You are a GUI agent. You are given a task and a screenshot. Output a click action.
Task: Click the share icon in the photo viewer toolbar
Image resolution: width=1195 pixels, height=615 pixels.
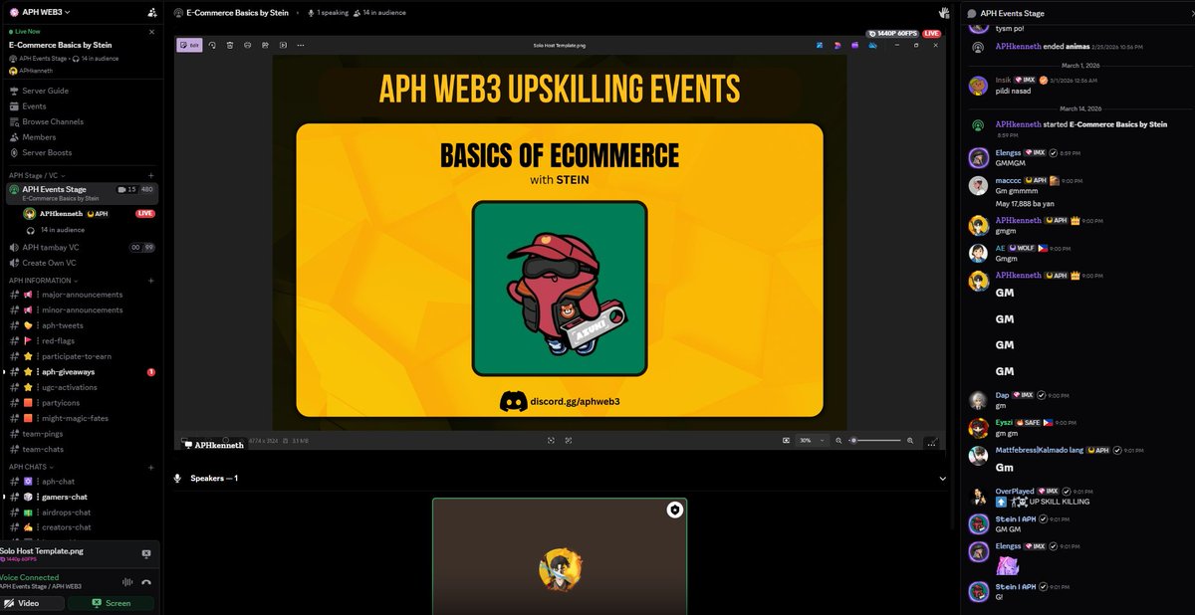(x=266, y=45)
